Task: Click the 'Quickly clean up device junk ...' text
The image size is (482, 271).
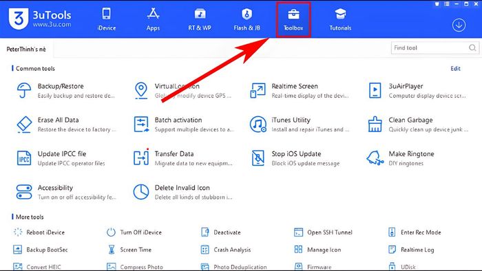Action: (x=428, y=129)
